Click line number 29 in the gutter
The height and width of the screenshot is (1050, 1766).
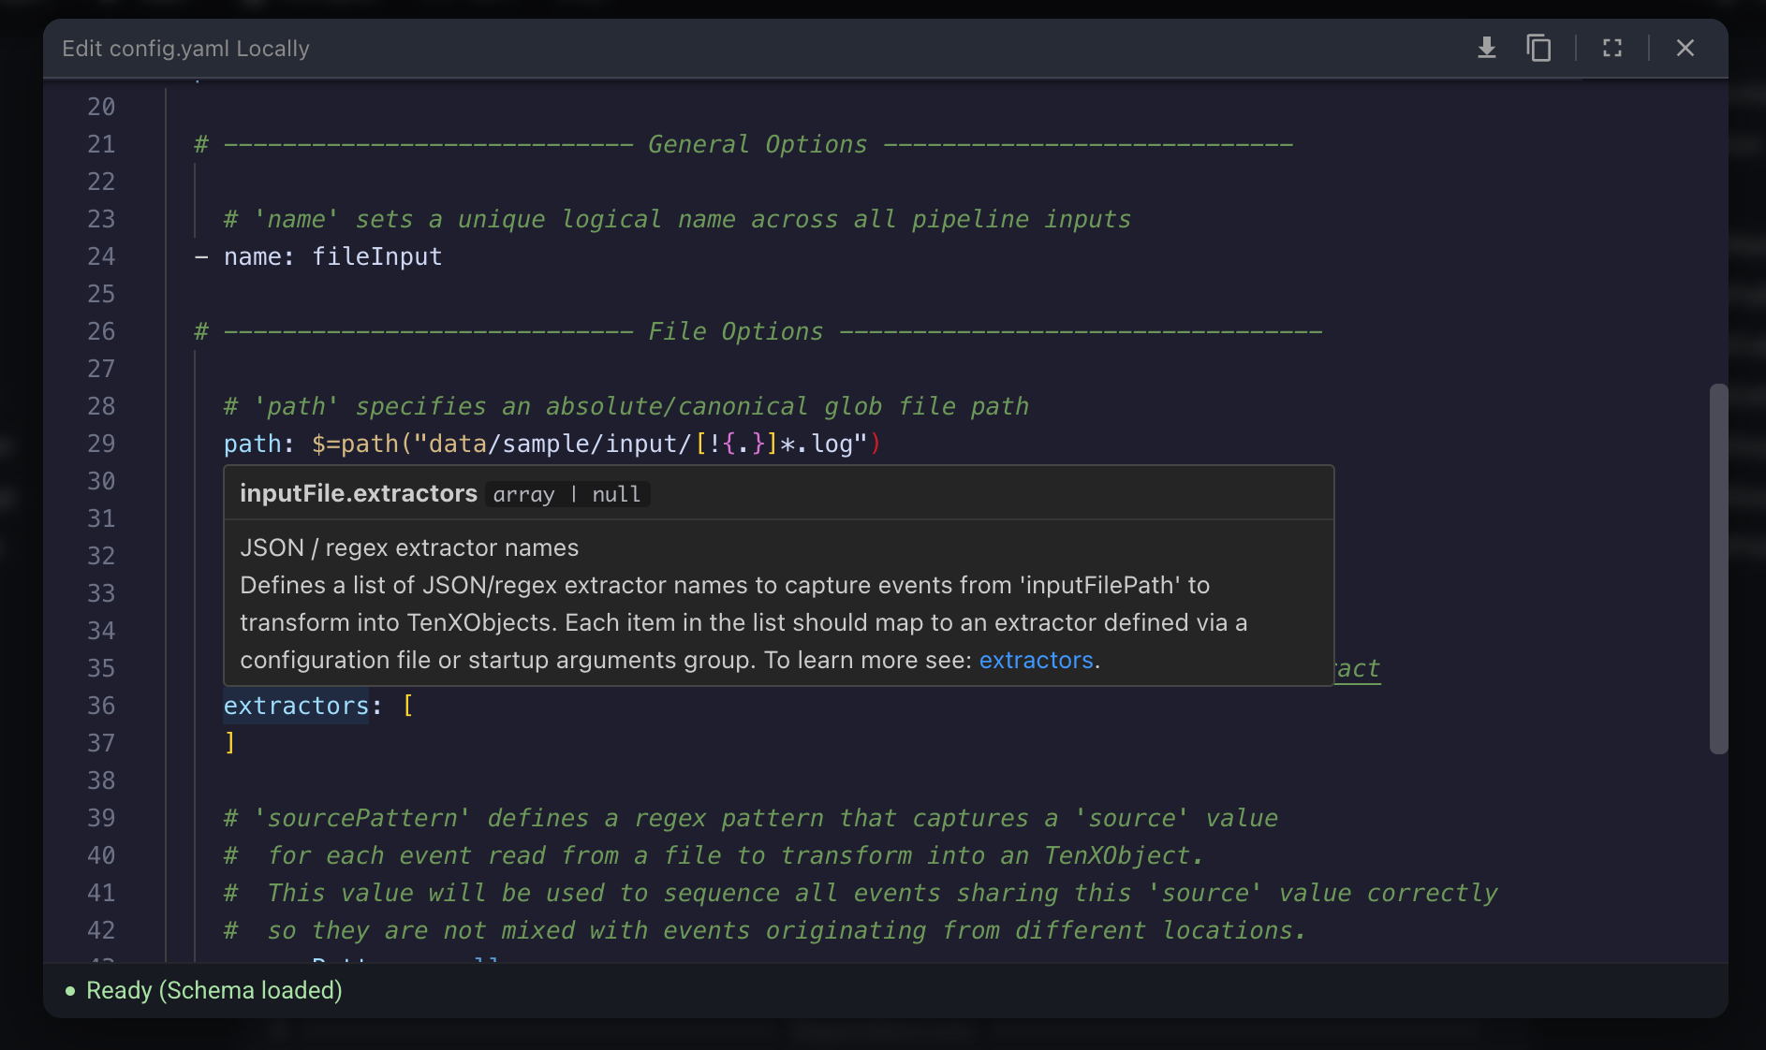click(x=101, y=444)
